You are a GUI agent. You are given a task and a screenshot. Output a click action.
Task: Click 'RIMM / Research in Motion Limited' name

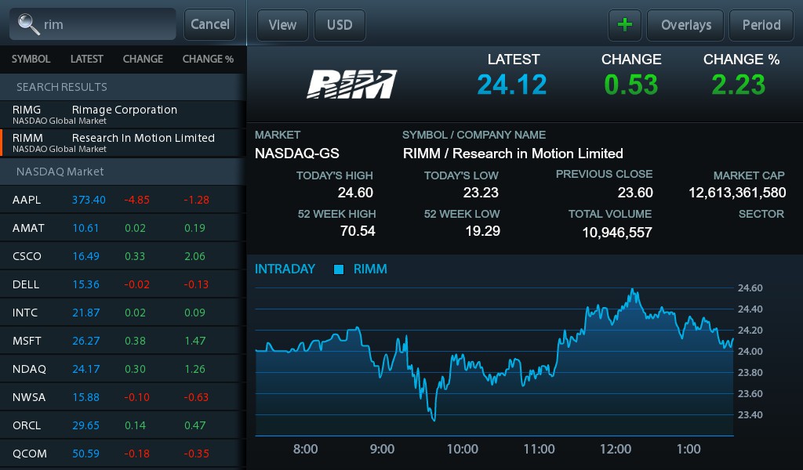point(513,154)
